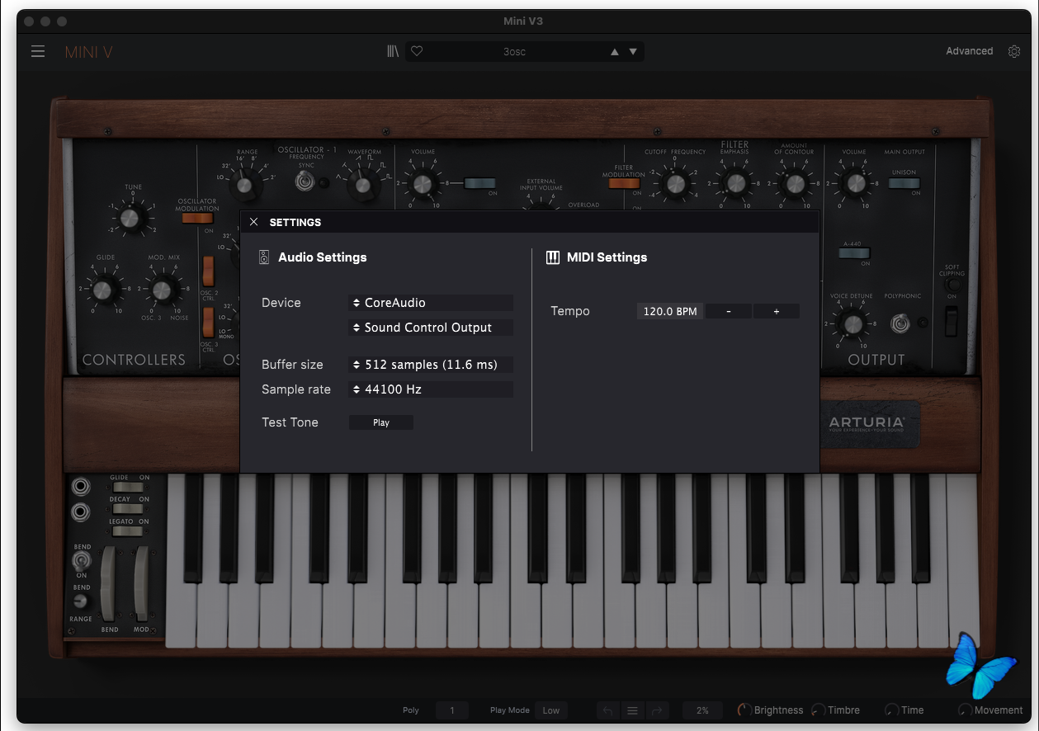The height and width of the screenshot is (731, 1039).
Task: Click the heart favorite preset icon
Action: 417,52
